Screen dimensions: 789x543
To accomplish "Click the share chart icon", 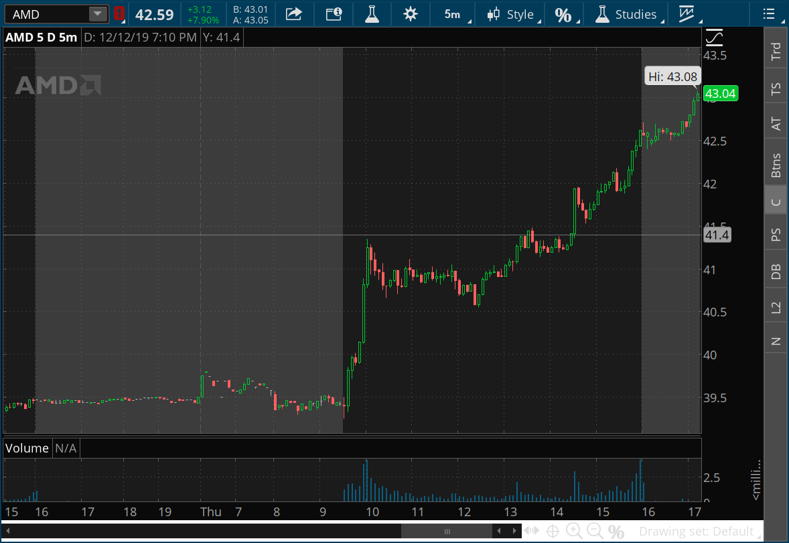I will click(294, 14).
